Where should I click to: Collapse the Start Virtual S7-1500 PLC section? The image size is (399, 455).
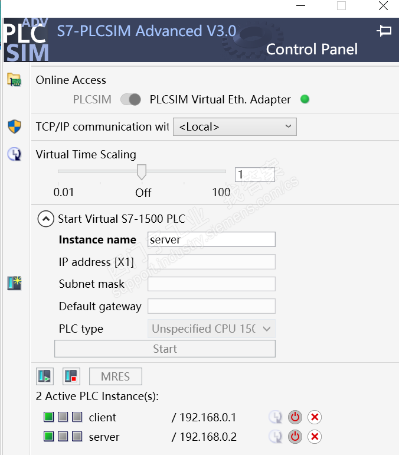click(x=45, y=219)
